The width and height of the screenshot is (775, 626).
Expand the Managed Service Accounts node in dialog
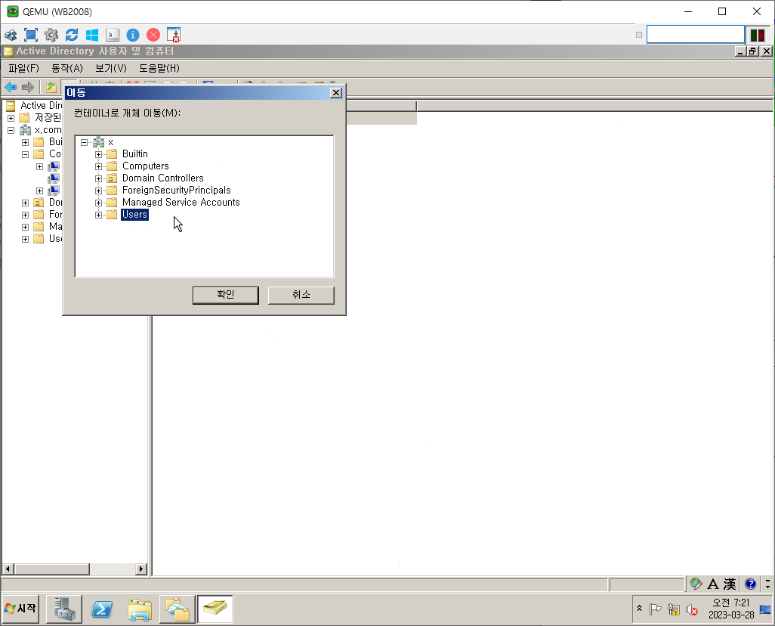click(x=98, y=203)
